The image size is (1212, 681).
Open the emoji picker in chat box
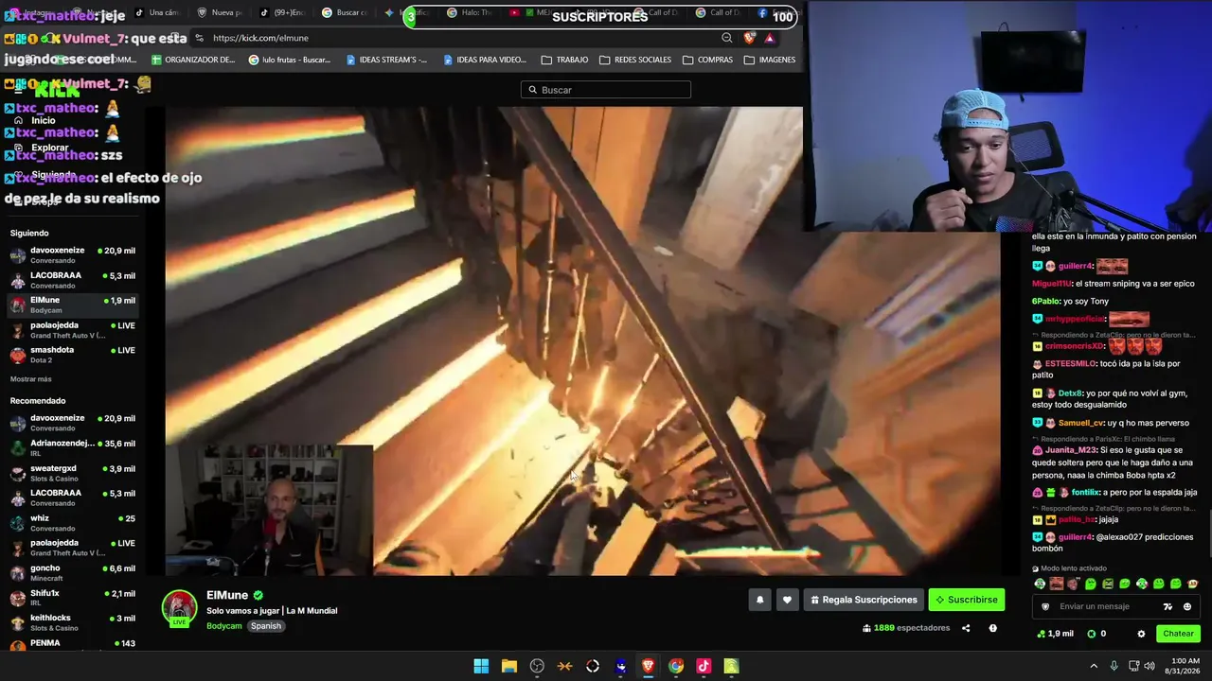[x=1187, y=606]
